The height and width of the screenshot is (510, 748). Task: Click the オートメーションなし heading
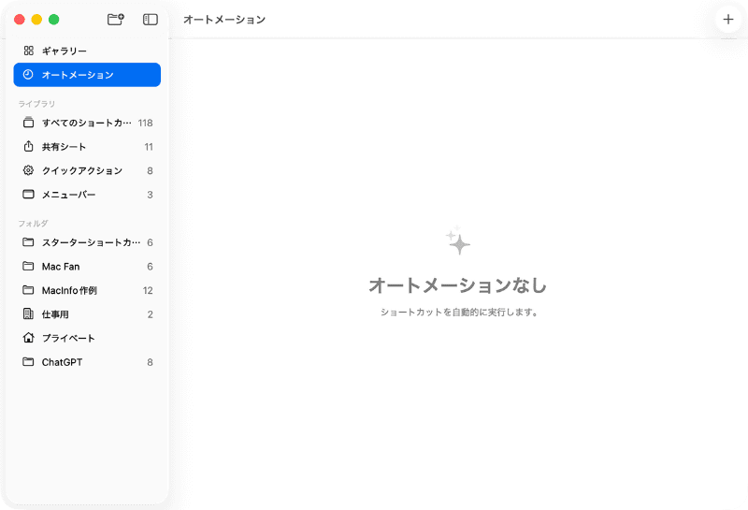458,285
